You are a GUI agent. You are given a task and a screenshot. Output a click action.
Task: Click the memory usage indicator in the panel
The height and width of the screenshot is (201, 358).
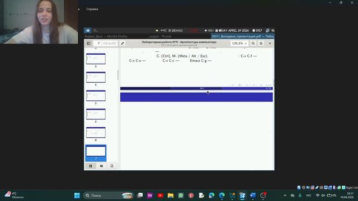[176, 30]
